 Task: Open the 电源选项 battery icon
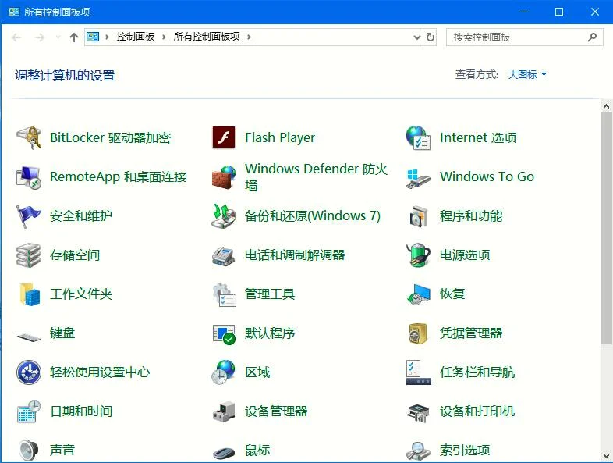pyautogui.click(x=419, y=255)
